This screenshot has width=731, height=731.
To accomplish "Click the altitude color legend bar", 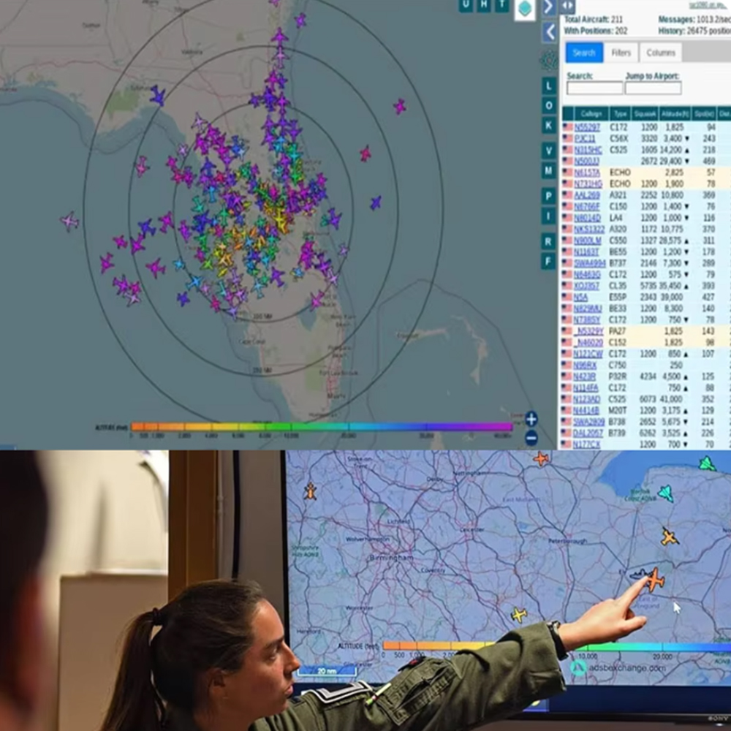I will pos(322,427).
